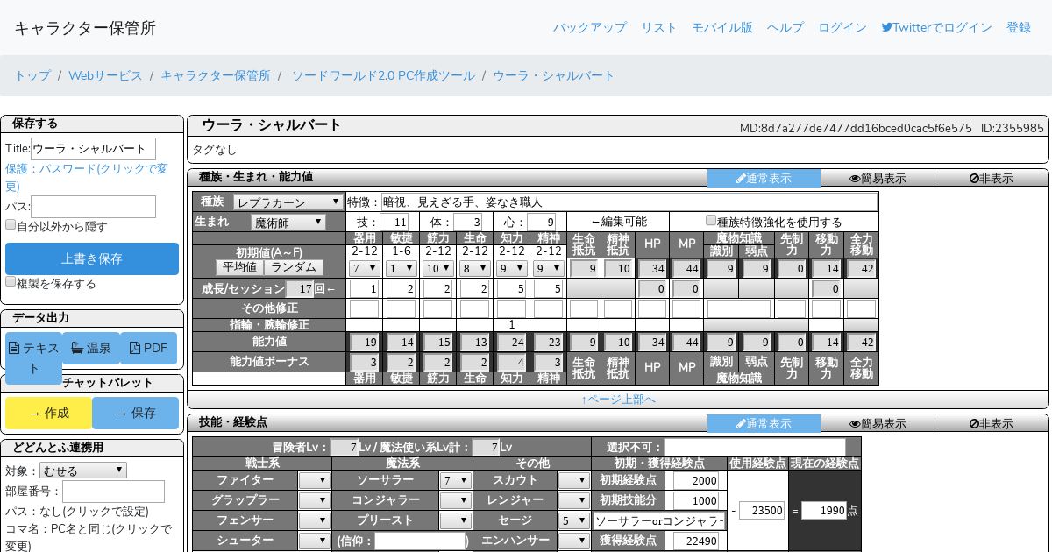Enable 種族特徴強化を使用する checkbox
1052x552 pixels.
pyautogui.click(x=711, y=221)
